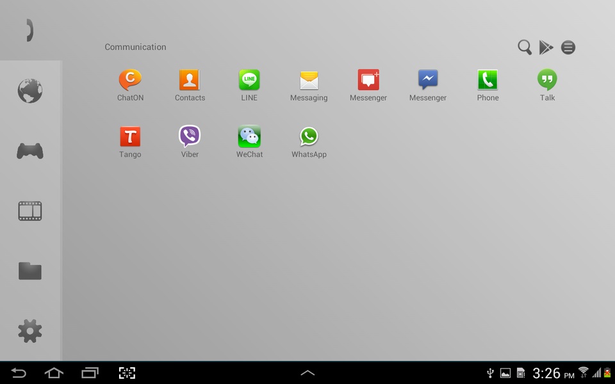Switch to the folder category
Image resolution: width=615 pixels, height=384 pixels.
coord(30,271)
